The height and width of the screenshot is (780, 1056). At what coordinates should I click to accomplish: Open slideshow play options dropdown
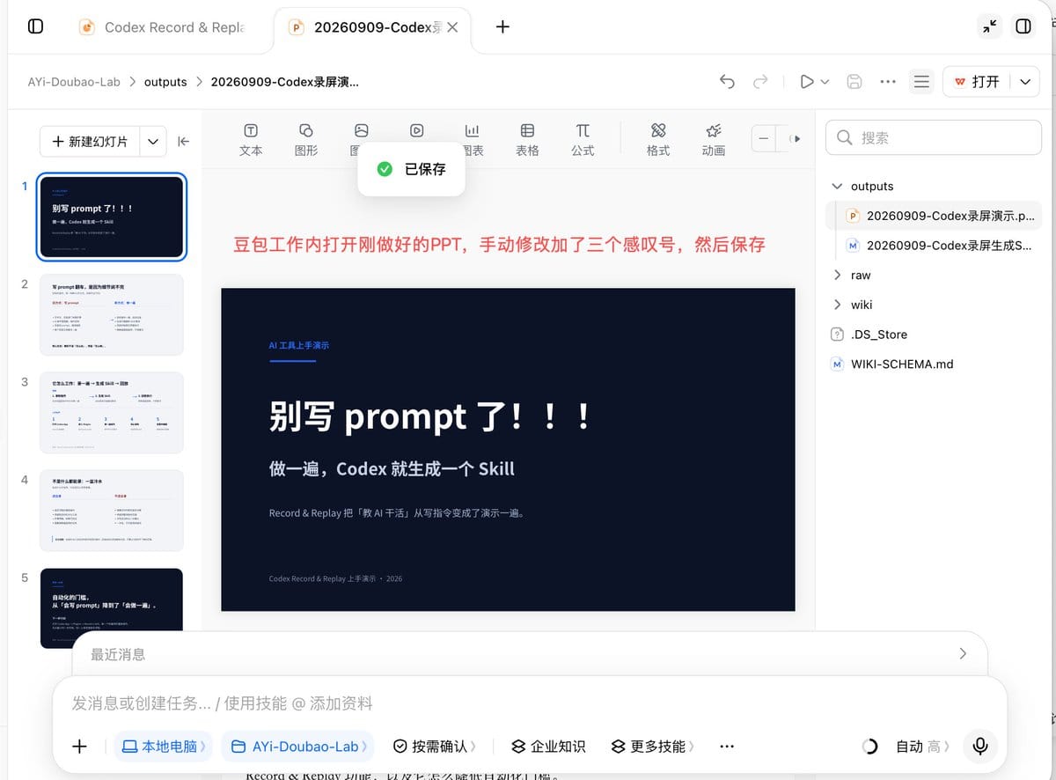[x=825, y=82]
